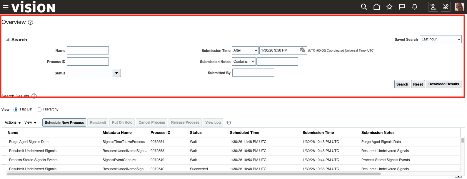Click the Succeeded status cell
Image resolution: width=467 pixels, height=179 pixels.
[x=199, y=169]
